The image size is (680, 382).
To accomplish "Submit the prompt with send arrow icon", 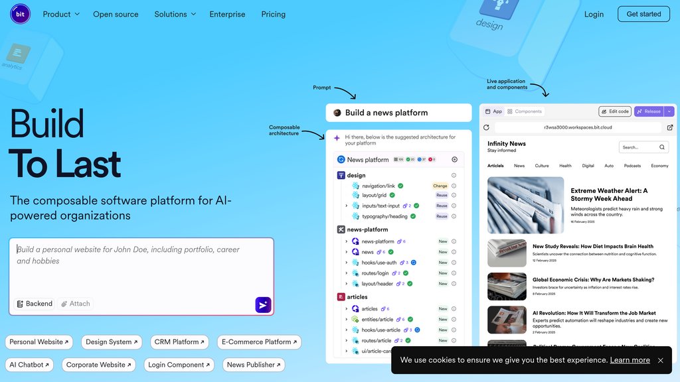I will click(x=263, y=305).
